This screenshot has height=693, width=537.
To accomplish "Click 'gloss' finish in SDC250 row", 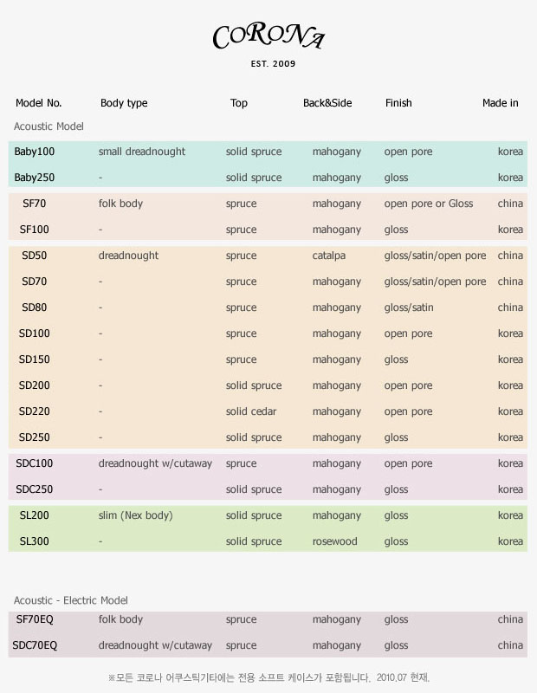I will coord(396,489).
